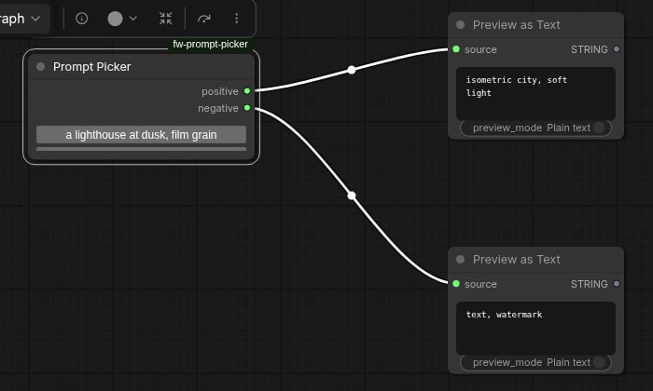Click bottom Preview as Text STRING output dot

pos(617,284)
